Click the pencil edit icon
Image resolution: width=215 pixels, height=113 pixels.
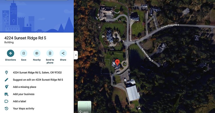pos(7,80)
